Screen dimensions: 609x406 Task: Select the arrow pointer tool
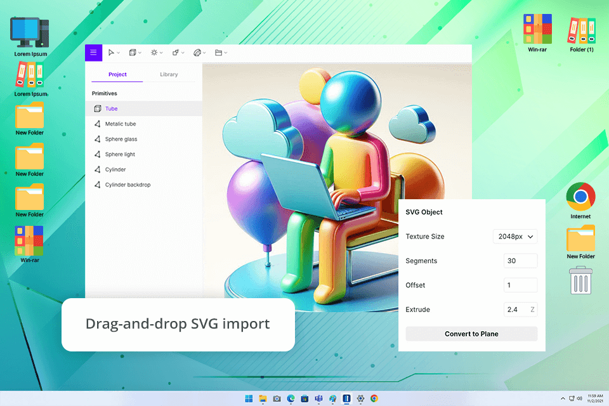111,53
